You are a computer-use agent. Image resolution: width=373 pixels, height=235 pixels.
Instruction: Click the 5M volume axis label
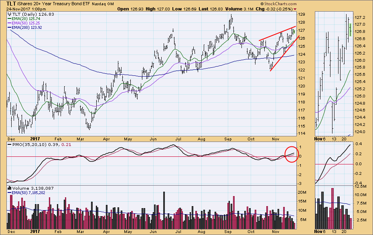(303, 219)
